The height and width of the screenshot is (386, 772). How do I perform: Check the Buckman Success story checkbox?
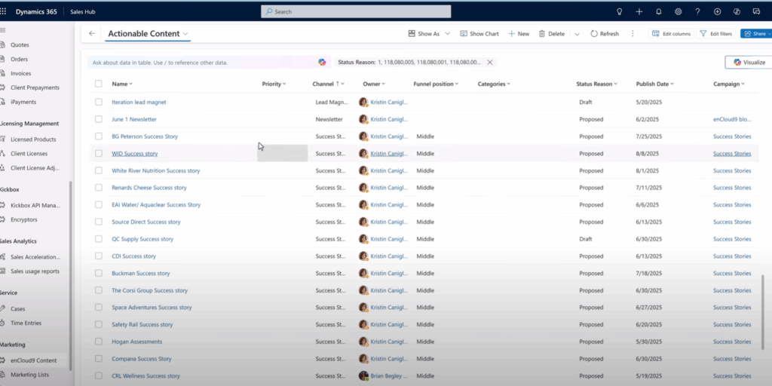coord(99,273)
